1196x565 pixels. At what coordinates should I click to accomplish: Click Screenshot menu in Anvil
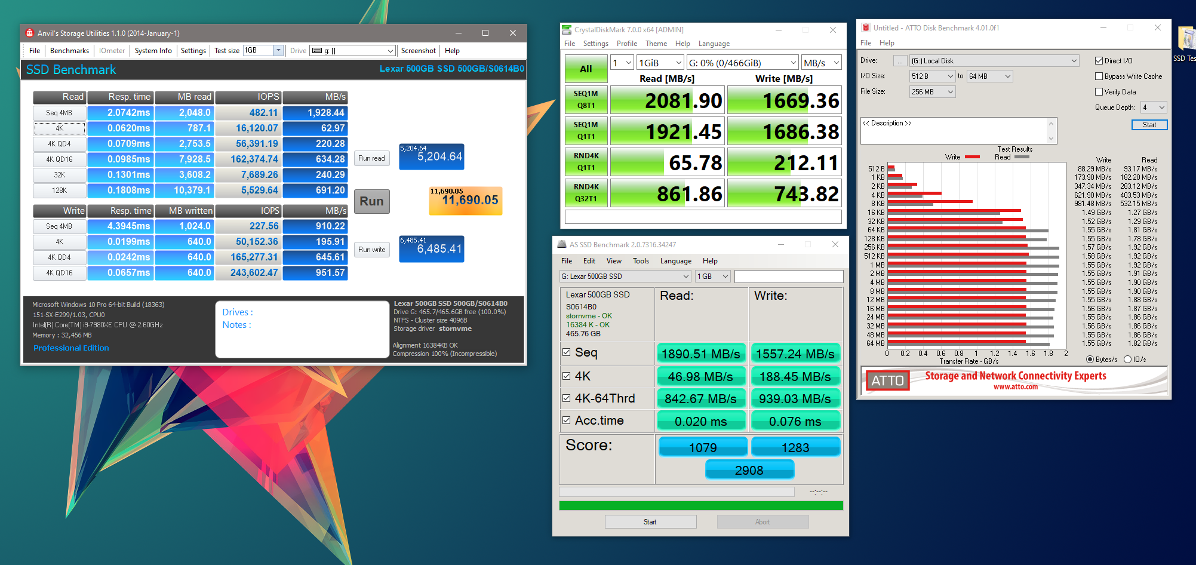pyautogui.click(x=418, y=51)
